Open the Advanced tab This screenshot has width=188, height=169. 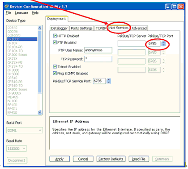click(x=139, y=28)
